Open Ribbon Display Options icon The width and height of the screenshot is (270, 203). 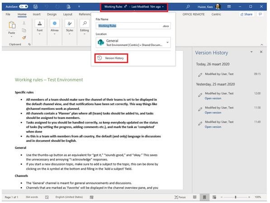click(229, 6)
